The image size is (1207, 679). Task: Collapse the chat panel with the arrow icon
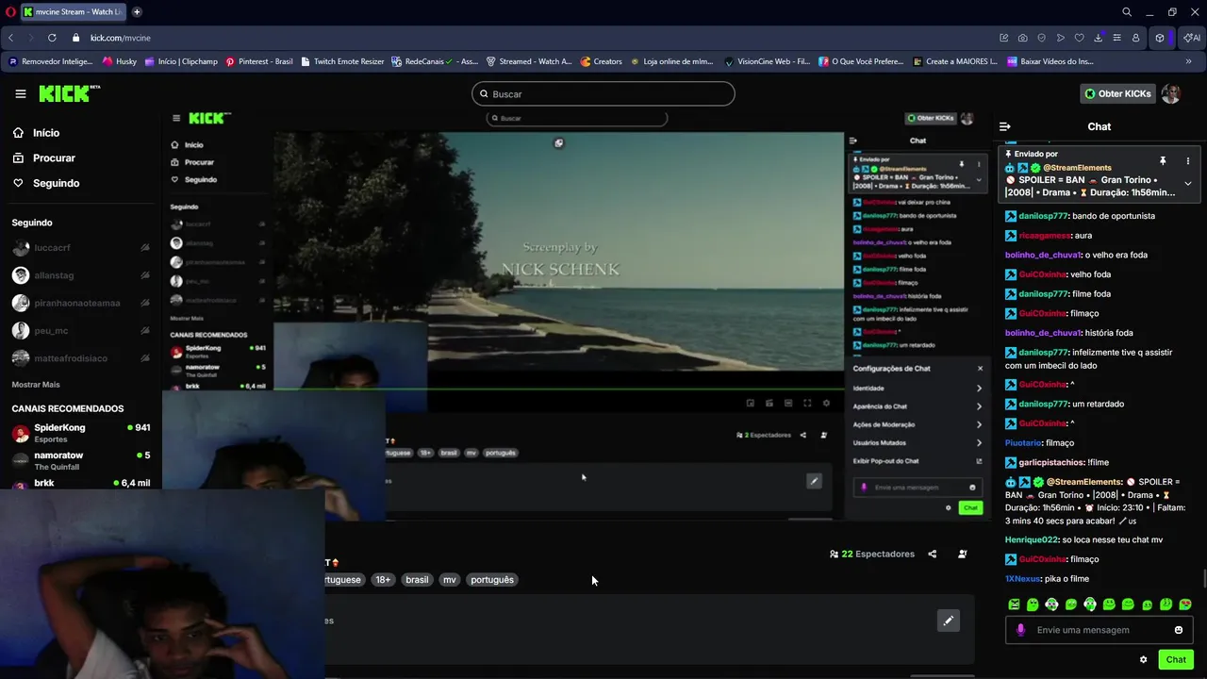point(1005,126)
